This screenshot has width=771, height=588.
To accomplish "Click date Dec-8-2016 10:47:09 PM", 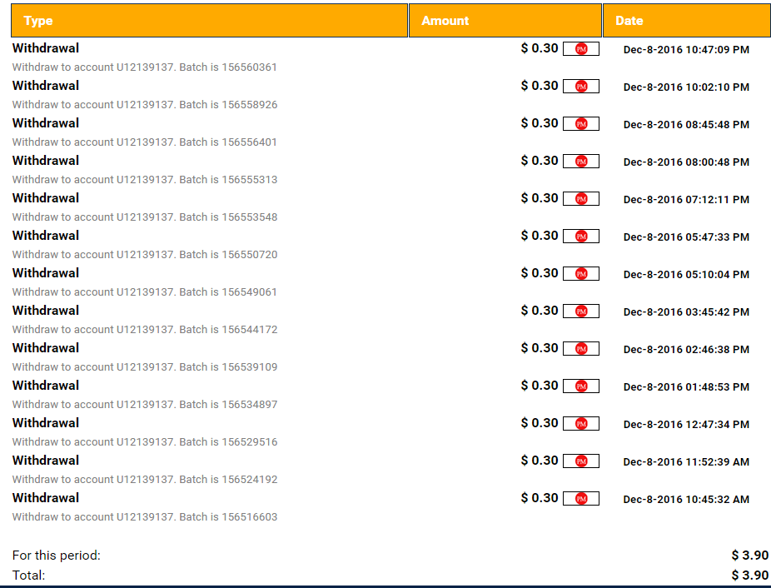I will [686, 49].
